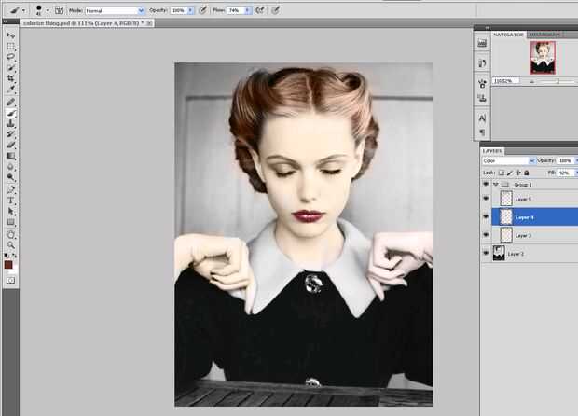Select the Pen tool

[x=10, y=190]
